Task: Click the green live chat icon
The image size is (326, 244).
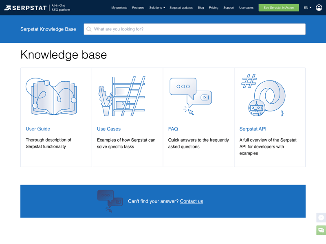Action: [321, 230]
